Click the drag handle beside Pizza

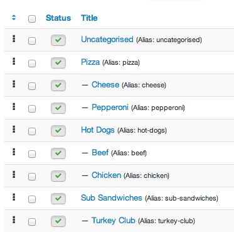coord(14,62)
